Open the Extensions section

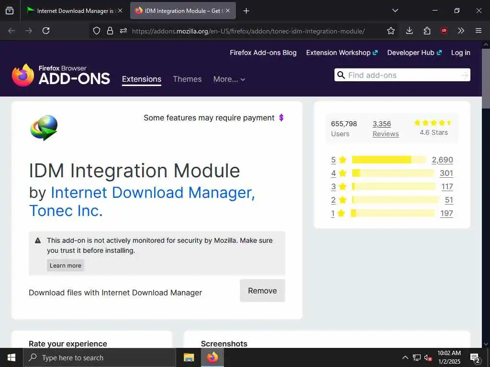tap(142, 79)
